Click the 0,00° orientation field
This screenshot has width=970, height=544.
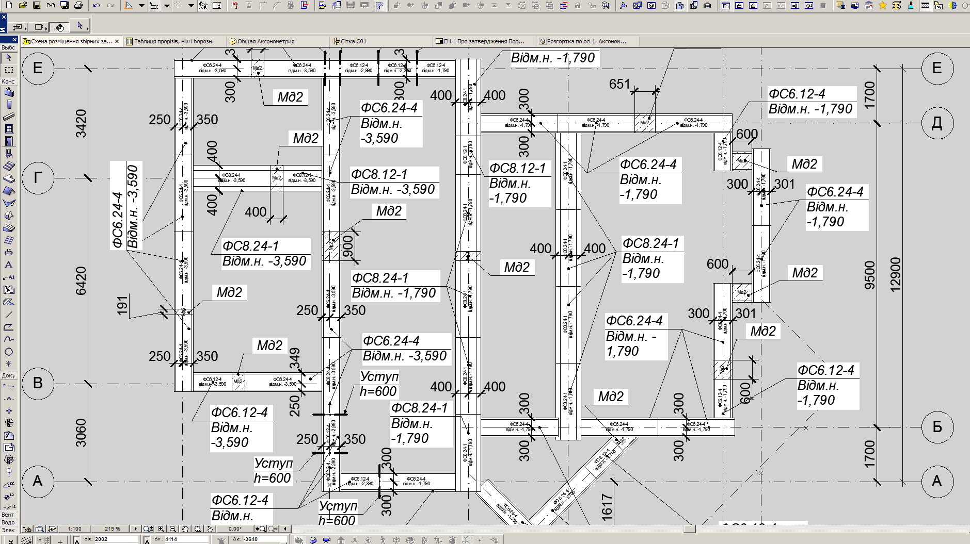235,529
